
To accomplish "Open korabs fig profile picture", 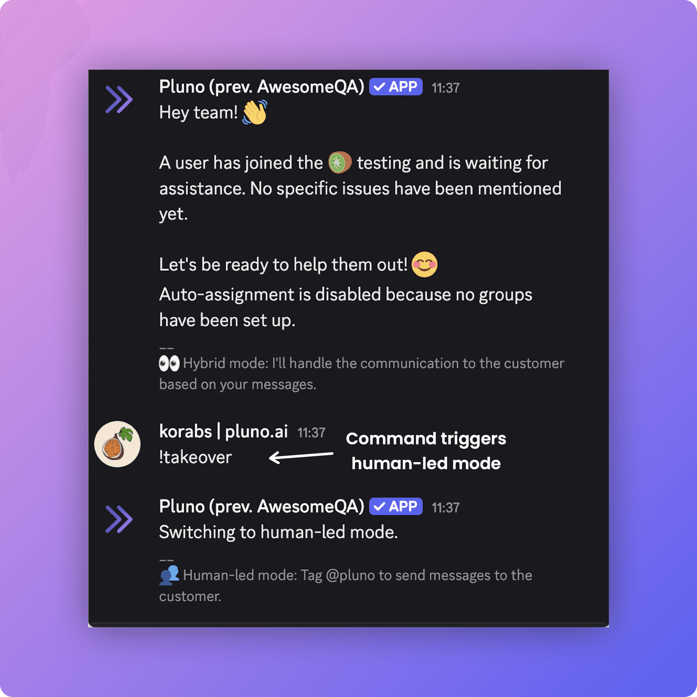I will [117, 444].
